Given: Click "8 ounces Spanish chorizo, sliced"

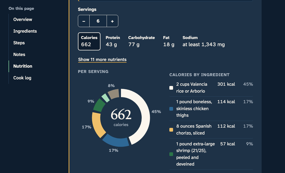Looking at the screenshot, I should pos(194,129).
